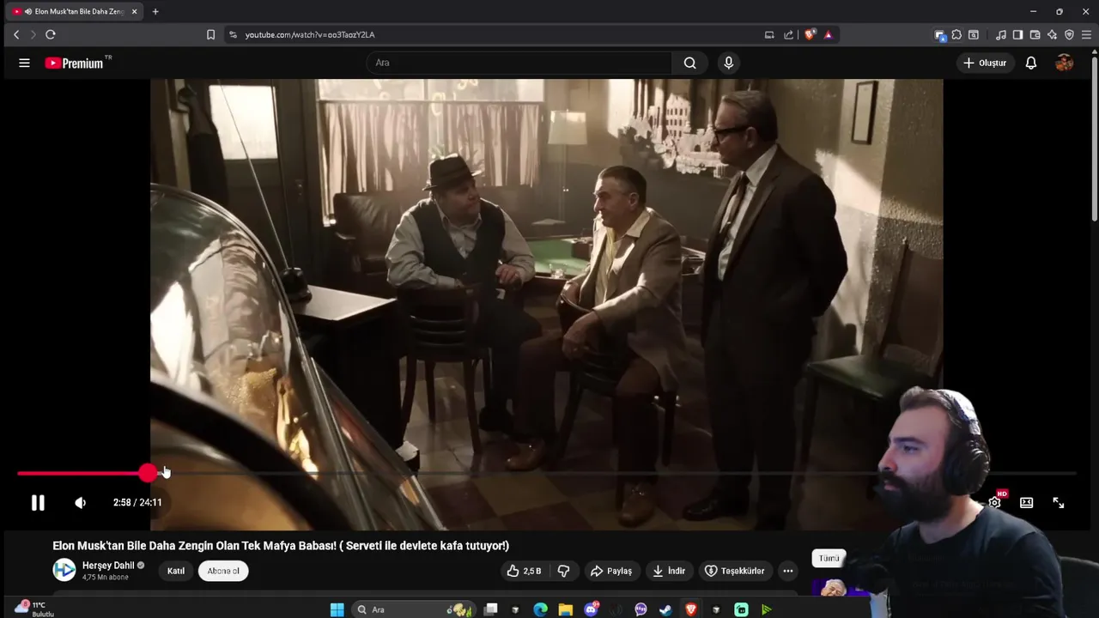Send thanks via Teşekkürler button

click(x=734, y=571)
